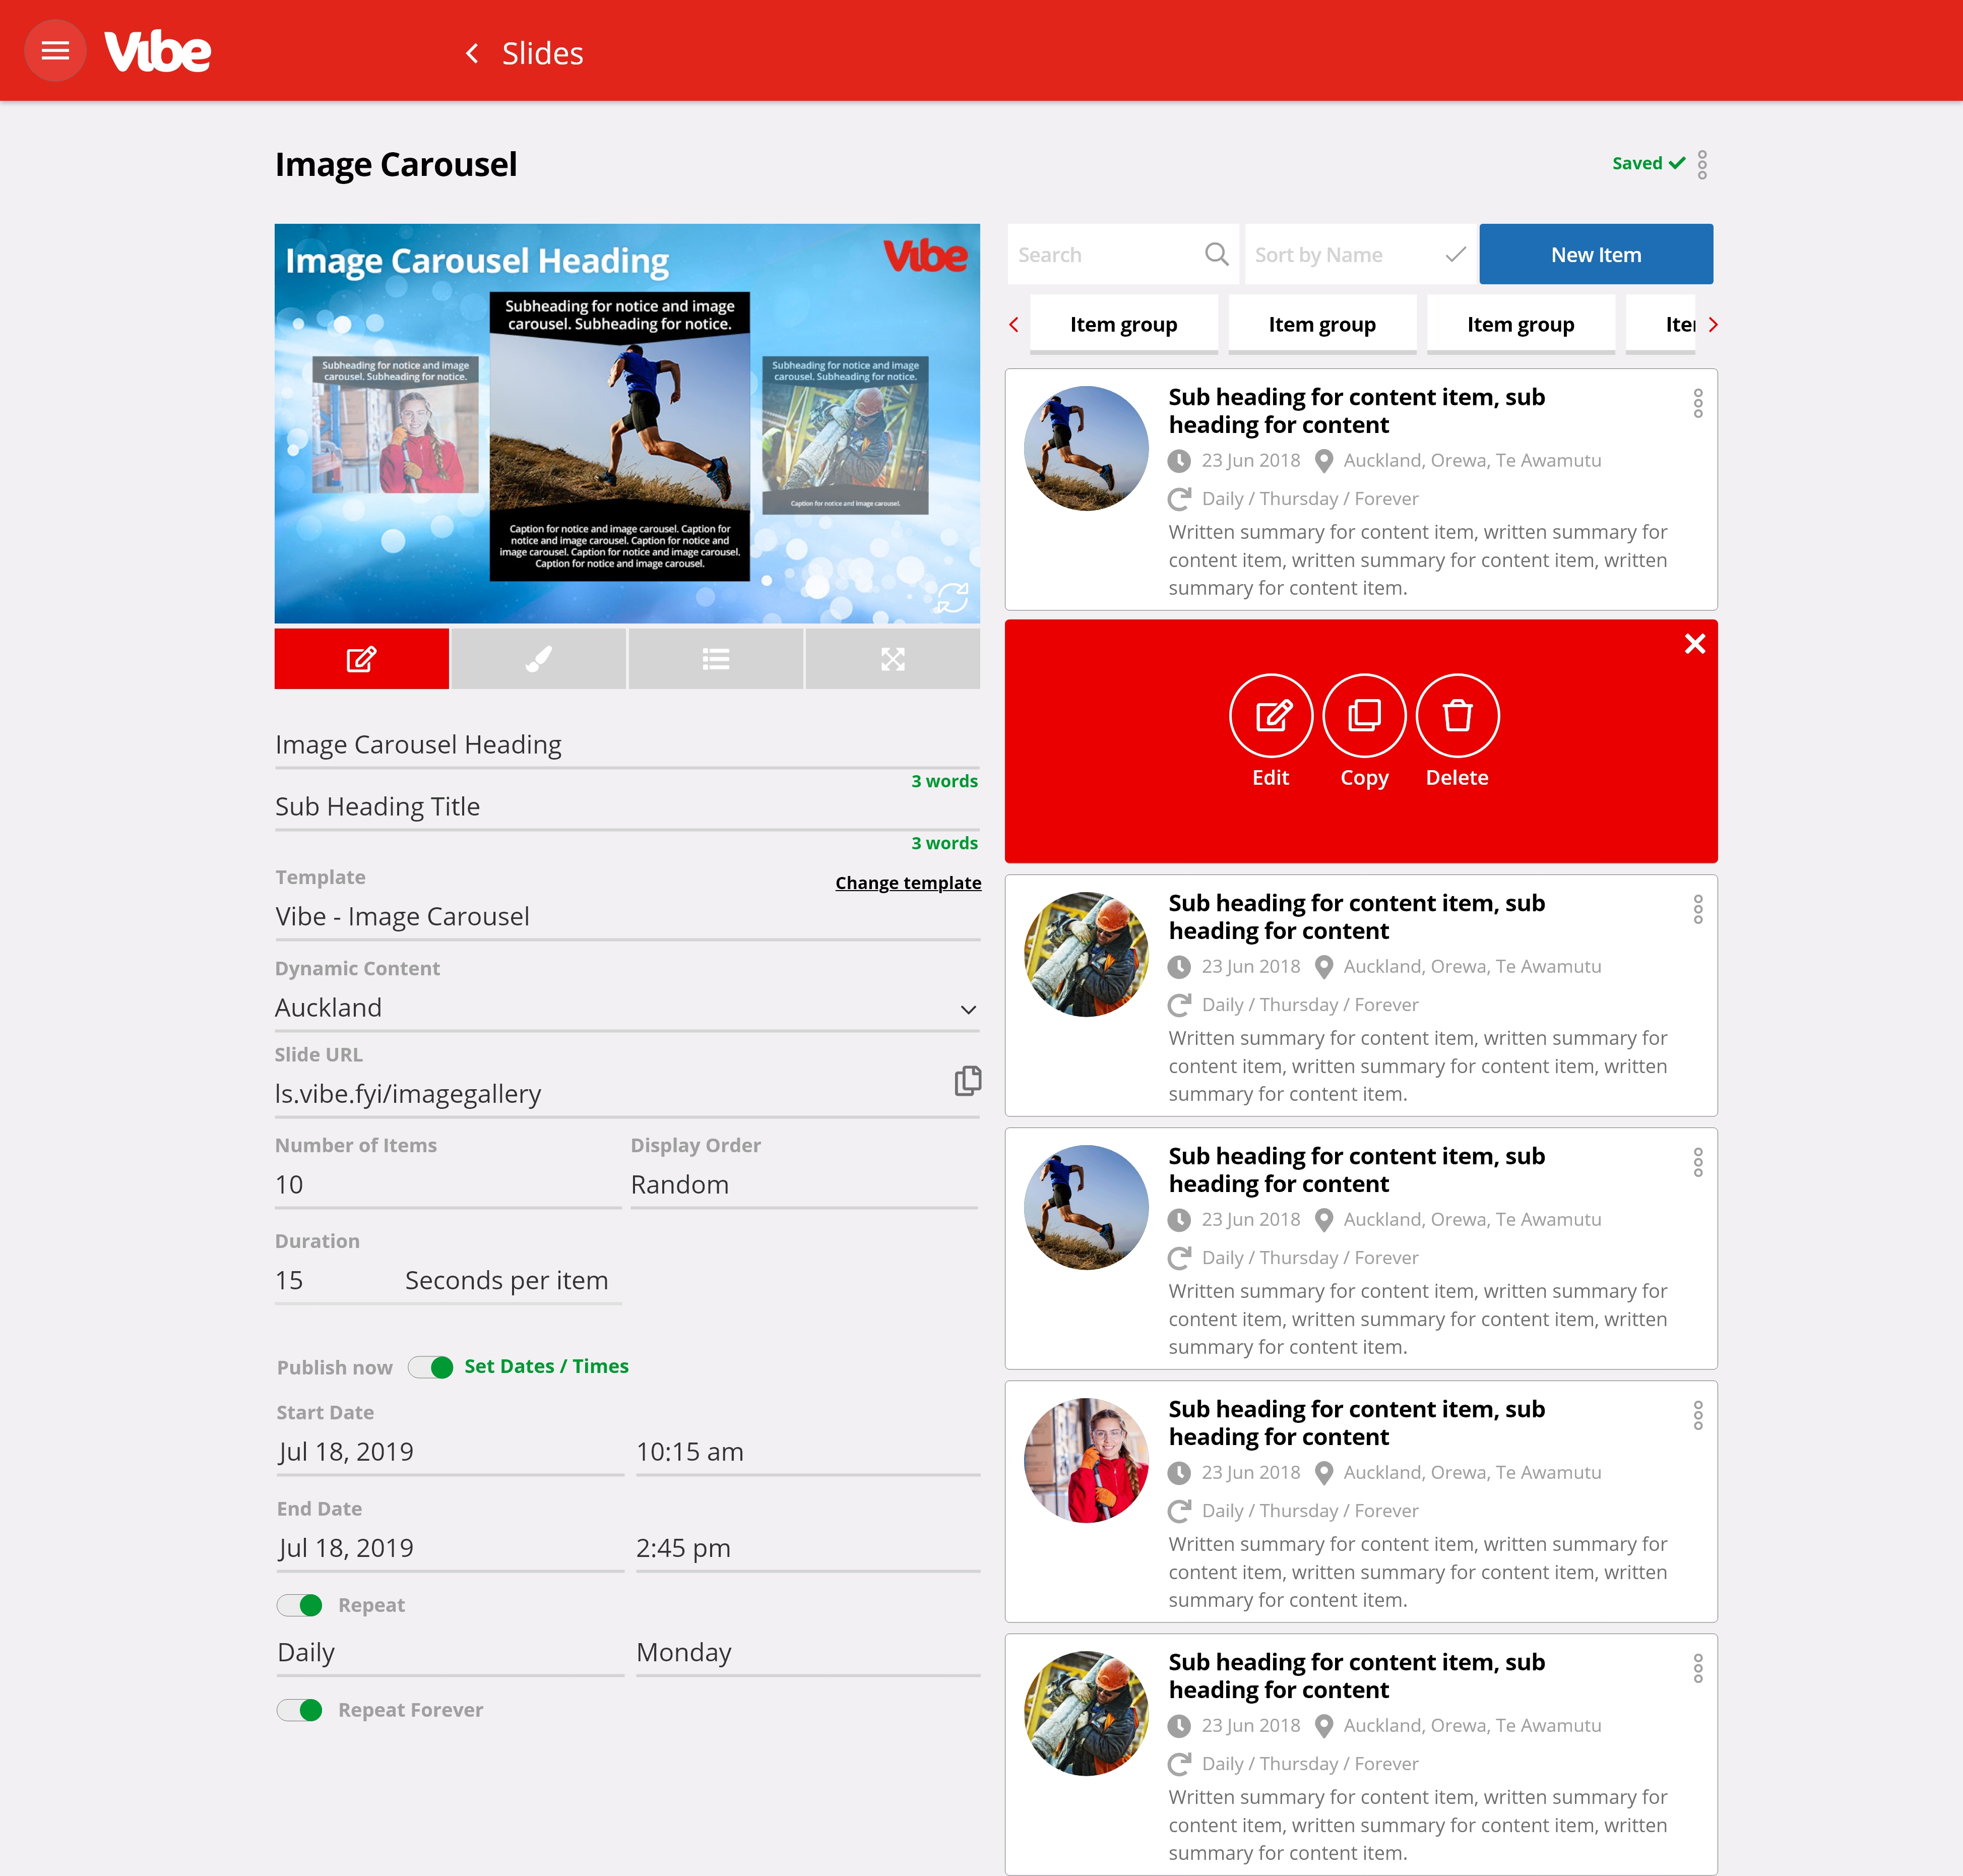Image resolution: width=1963 pixels, height=1876 pixels.
Task: Open the hamburger menu
Action: pos(55,51)
